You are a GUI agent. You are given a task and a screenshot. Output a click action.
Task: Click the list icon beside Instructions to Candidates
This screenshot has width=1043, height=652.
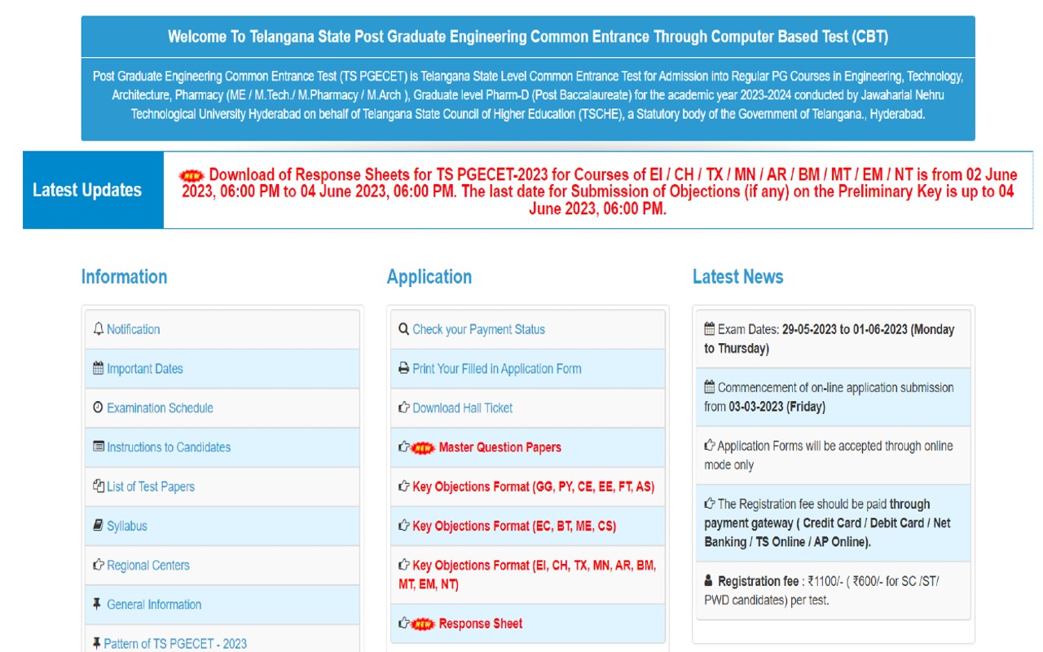coord(99,447)
